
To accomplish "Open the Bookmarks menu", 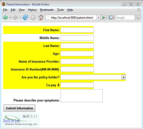I will point(47,10).
